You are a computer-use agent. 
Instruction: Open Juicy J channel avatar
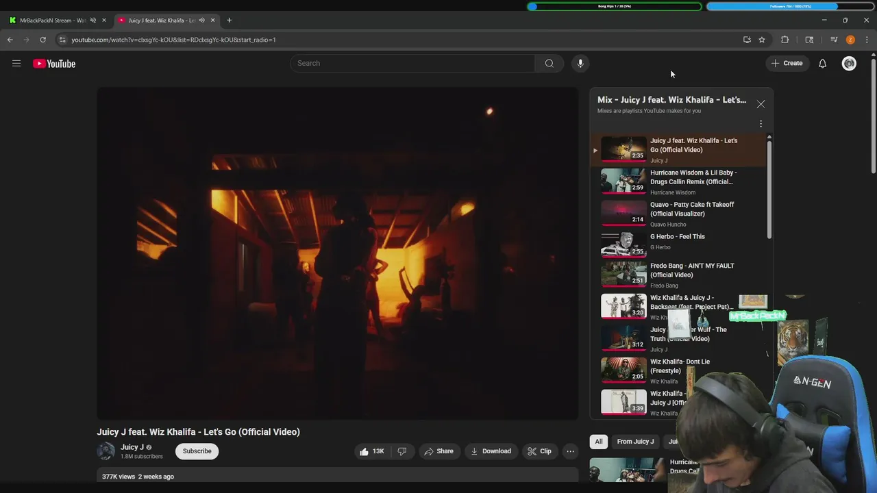[106, 451]
